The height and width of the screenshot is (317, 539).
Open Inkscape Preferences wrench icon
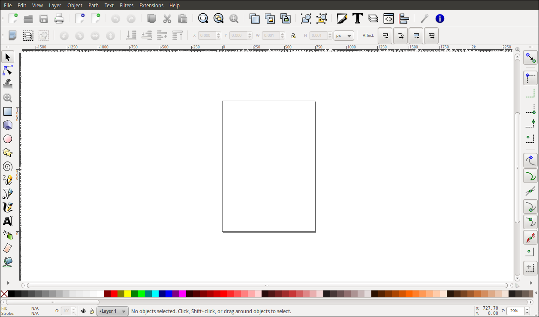(425, 18)
